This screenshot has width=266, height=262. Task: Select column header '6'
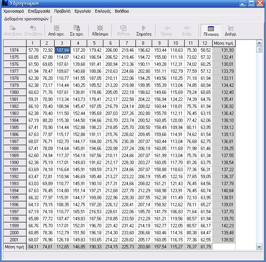coord(111,43)
